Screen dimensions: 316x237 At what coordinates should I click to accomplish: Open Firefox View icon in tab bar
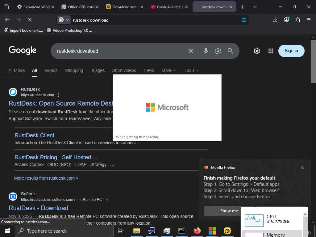tap(6, 7)
